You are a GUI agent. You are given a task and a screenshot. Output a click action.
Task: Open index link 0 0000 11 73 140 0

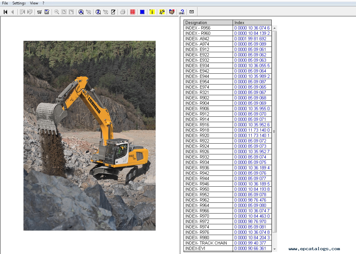252,130
